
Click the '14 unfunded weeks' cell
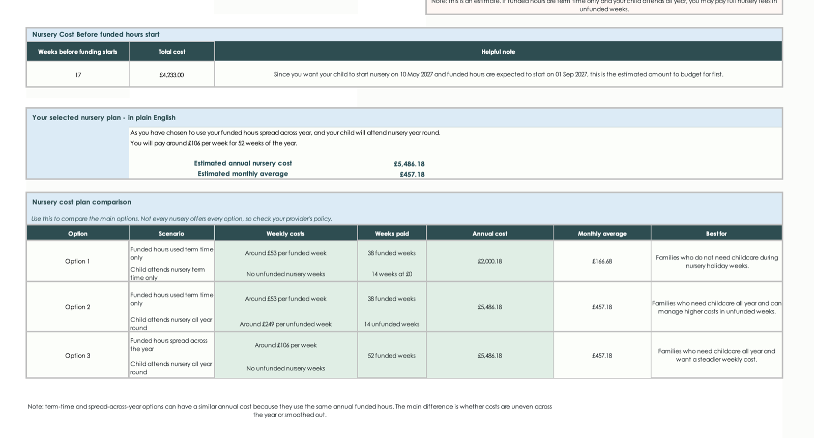click(x=392, y=324)
